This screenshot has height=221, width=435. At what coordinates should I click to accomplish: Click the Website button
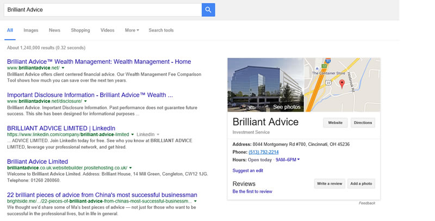pos(335,122)
